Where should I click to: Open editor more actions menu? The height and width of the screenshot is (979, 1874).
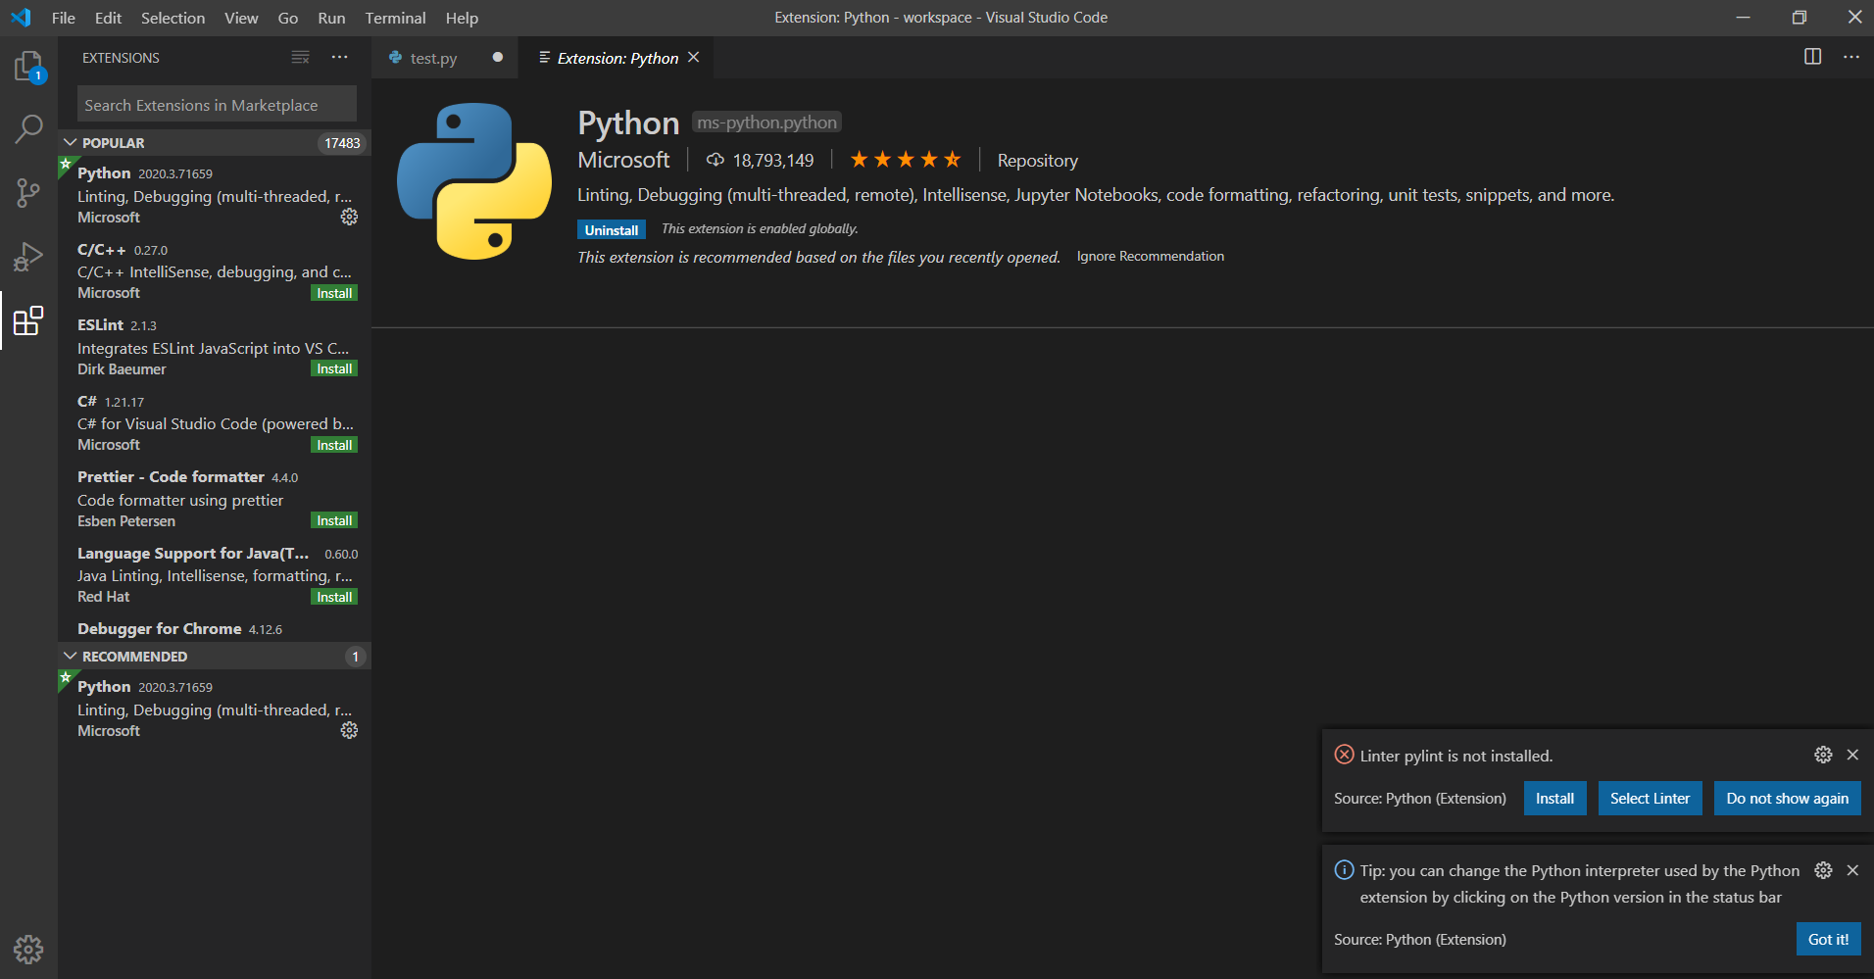click(x=1850, y=57)
